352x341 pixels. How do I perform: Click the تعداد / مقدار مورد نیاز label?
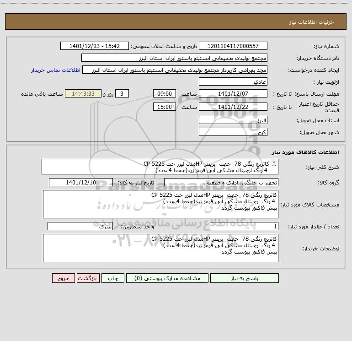pyautogui.click(x=314, y=227)
